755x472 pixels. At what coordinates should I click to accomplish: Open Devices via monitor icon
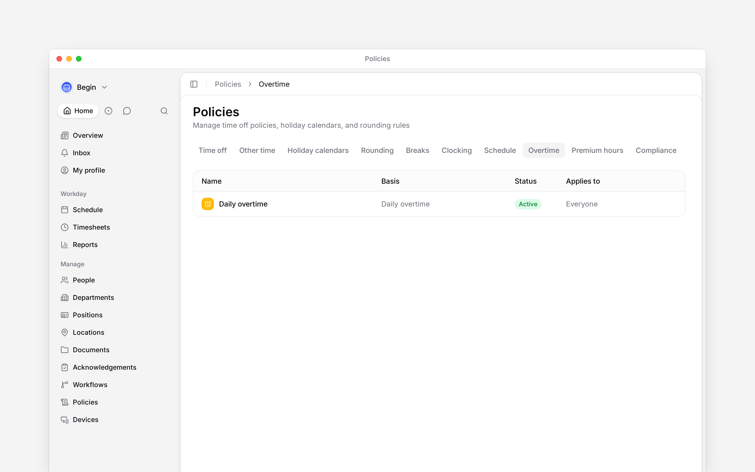click(x=65, y=420)
